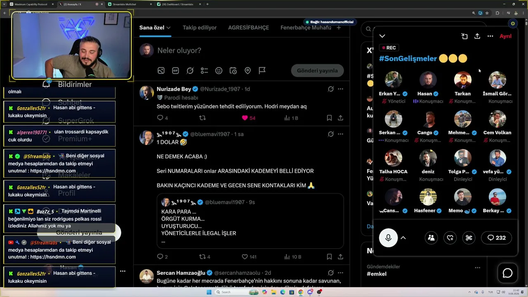Add media with the image icon in composer
This screenshot has height=297, width=528.
161,71
